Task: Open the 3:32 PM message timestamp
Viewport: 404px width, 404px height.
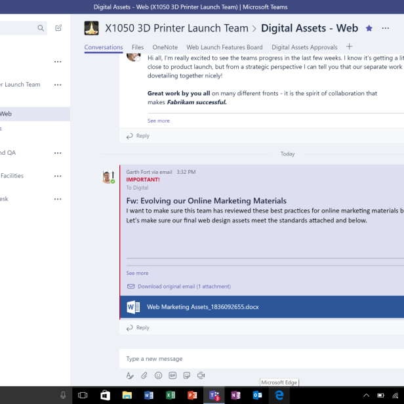Action: (186, 172)
